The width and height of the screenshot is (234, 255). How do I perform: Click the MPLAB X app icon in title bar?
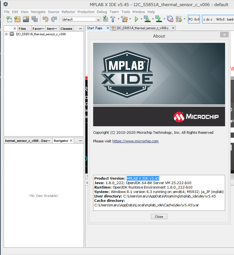[6, 4]
